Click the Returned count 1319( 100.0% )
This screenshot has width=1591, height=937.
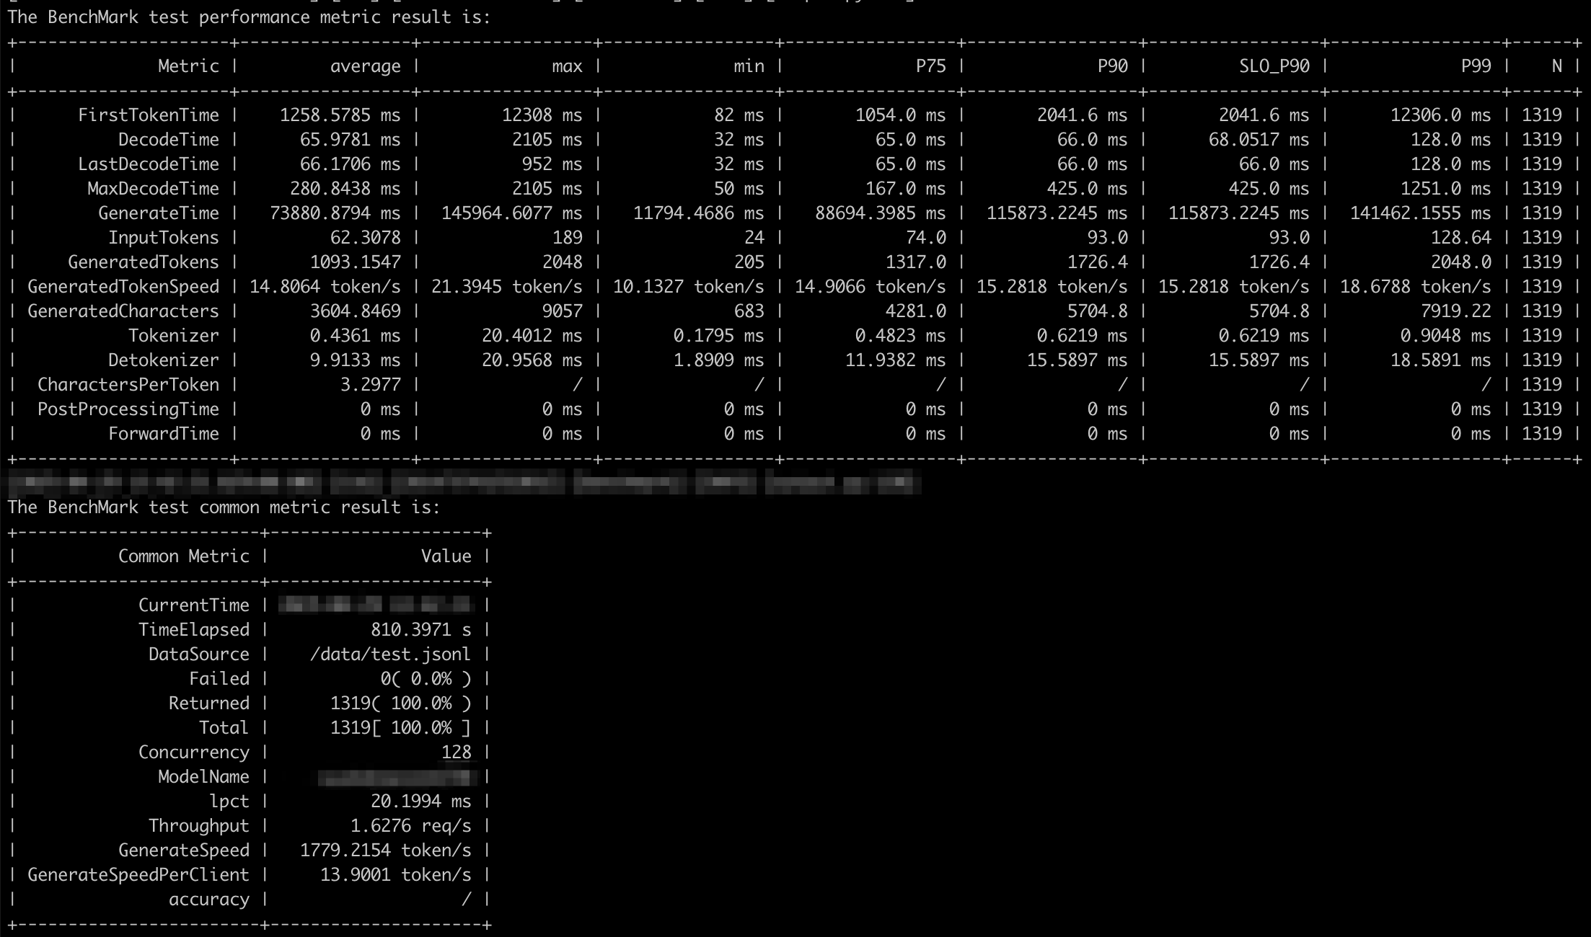click(401, 703)
